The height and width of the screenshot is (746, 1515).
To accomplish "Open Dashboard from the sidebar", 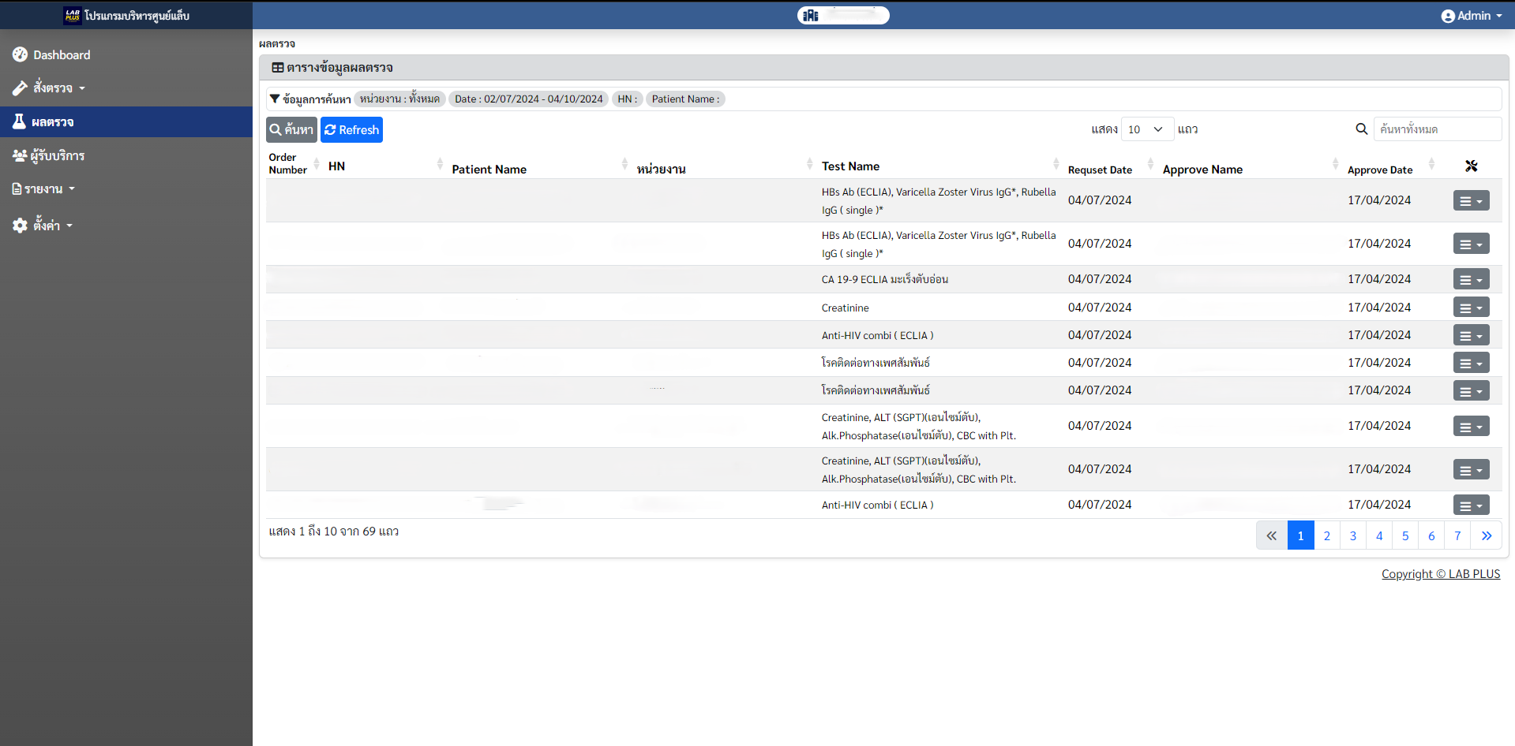I will coord(62,55).
